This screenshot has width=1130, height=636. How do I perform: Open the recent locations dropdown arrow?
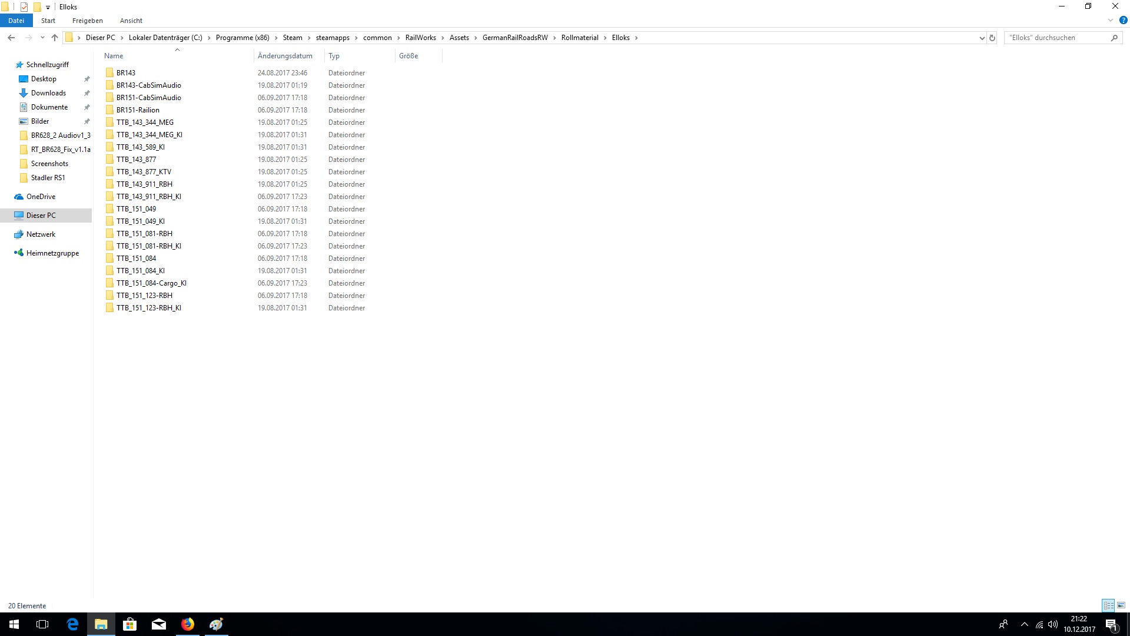(x=42, y=38)
